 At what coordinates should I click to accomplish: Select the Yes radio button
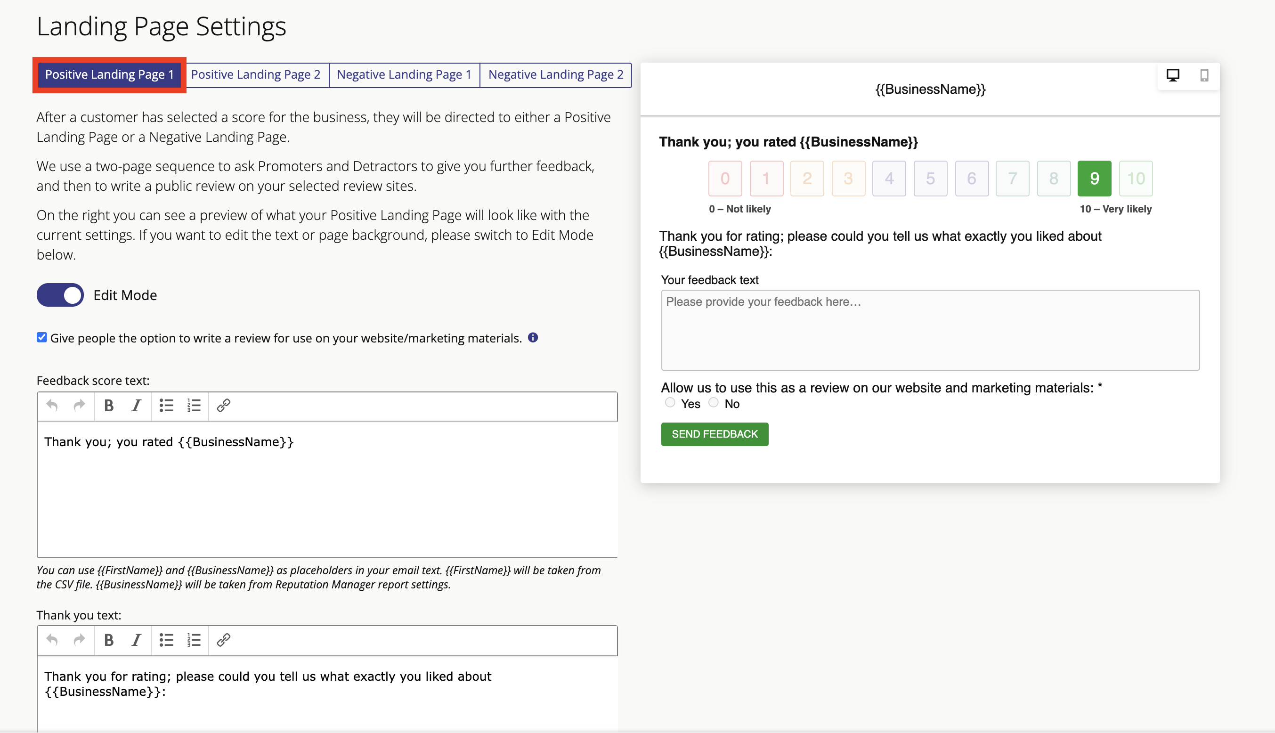[x=669, y=403]
